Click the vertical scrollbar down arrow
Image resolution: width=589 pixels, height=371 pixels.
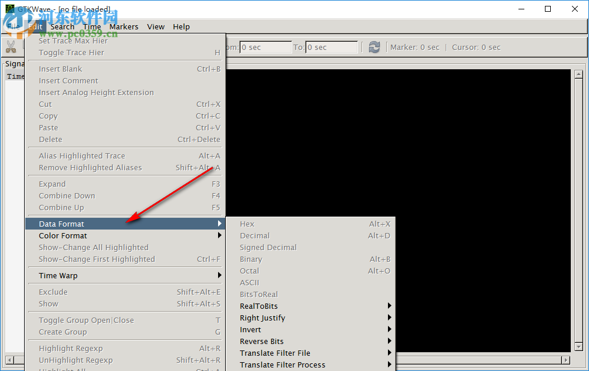pyautogui.click(x=578, y=347)
